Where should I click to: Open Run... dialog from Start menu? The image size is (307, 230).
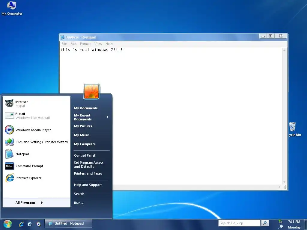click(79, 203)
